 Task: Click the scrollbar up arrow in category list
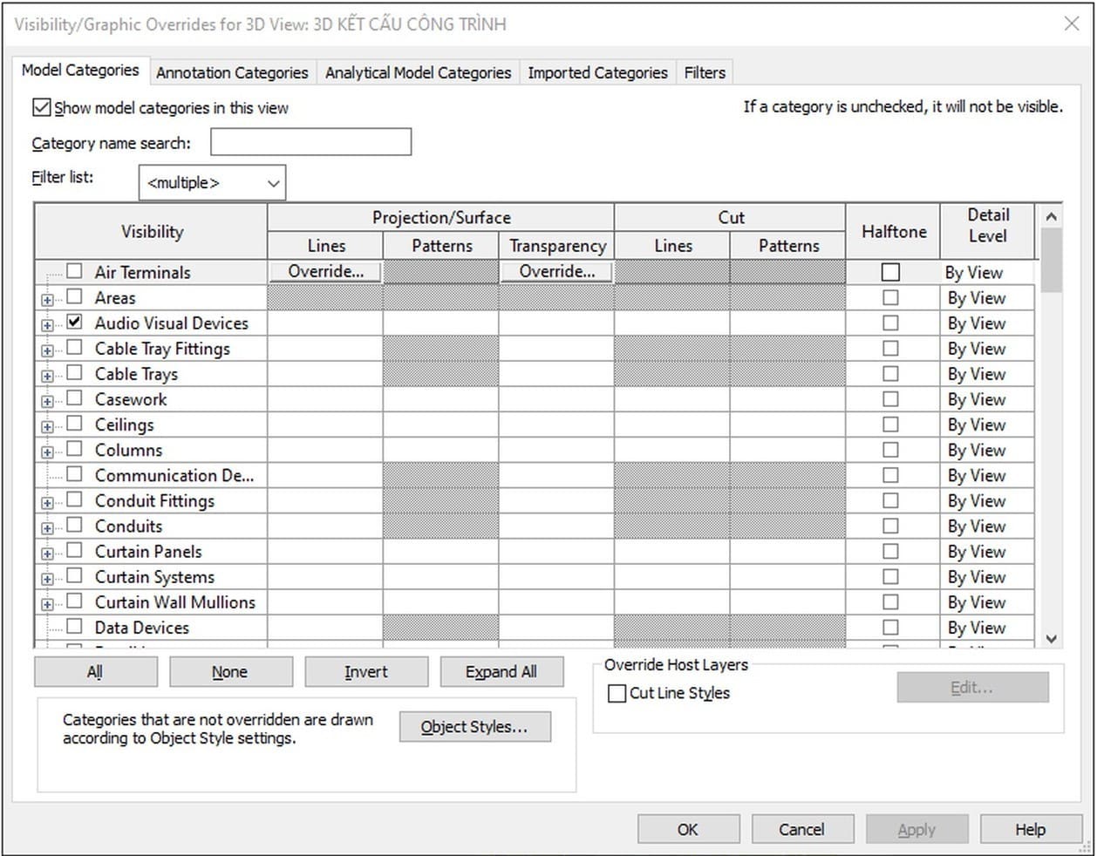[x=1051, y=216]
